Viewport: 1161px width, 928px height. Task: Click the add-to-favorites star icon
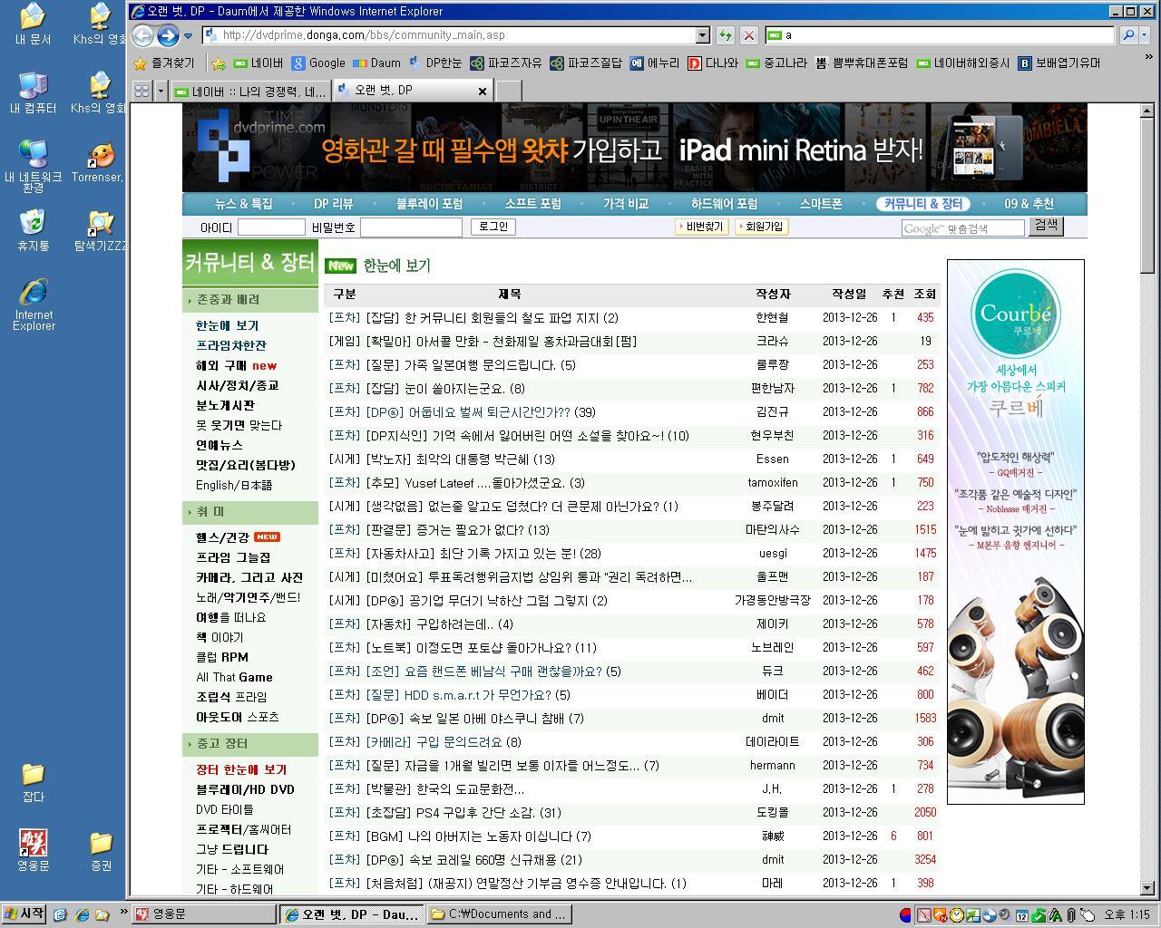tap(219, 63)
